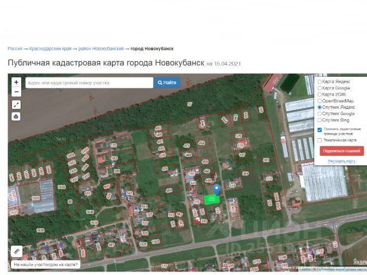Image resolution: width=367 pixels, height=275 pixels.
Task: Click the blue location pin marker
Action: coord(216,189)
